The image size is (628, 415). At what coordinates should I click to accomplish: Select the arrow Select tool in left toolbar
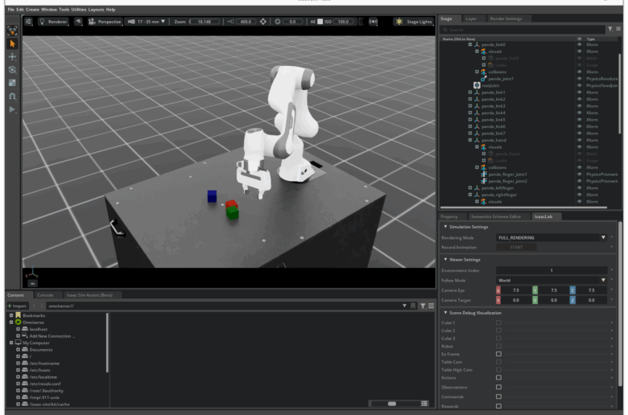[12, 43]
